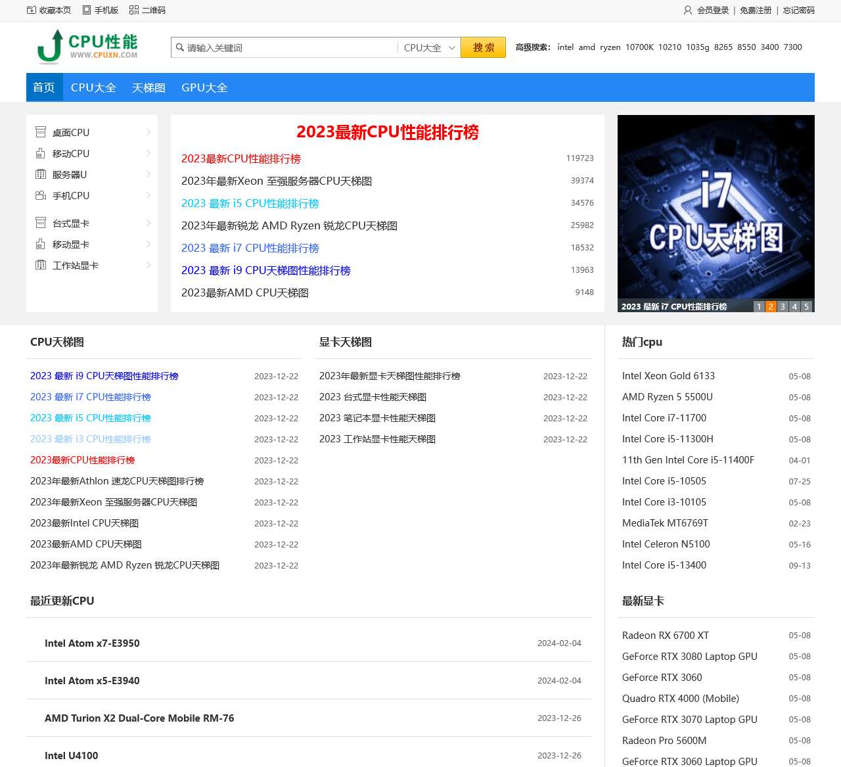Open the CPU大全 search category dropdown
The height and width of the screenshot is (767, 841).
click(x=428, y=47)
